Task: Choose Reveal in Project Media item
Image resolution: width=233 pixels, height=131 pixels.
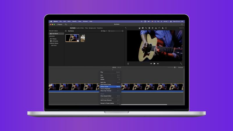Action: click(x=110, y=103)
